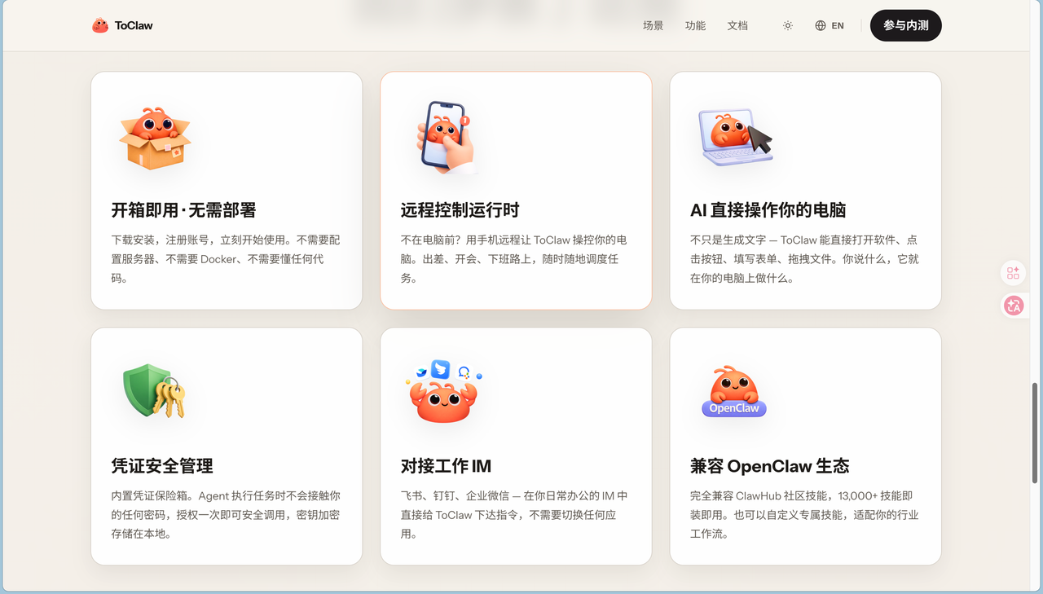Click the floating sparkle-grid widget icon
1043x594 pixels.
(x=1013, y=273)
